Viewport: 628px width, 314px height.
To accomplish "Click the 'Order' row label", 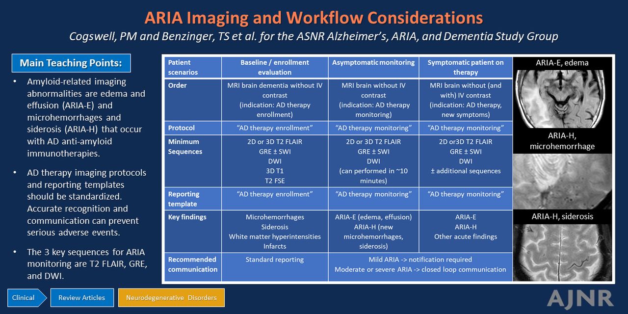I will pyautogui.click(x=193, y=100).
